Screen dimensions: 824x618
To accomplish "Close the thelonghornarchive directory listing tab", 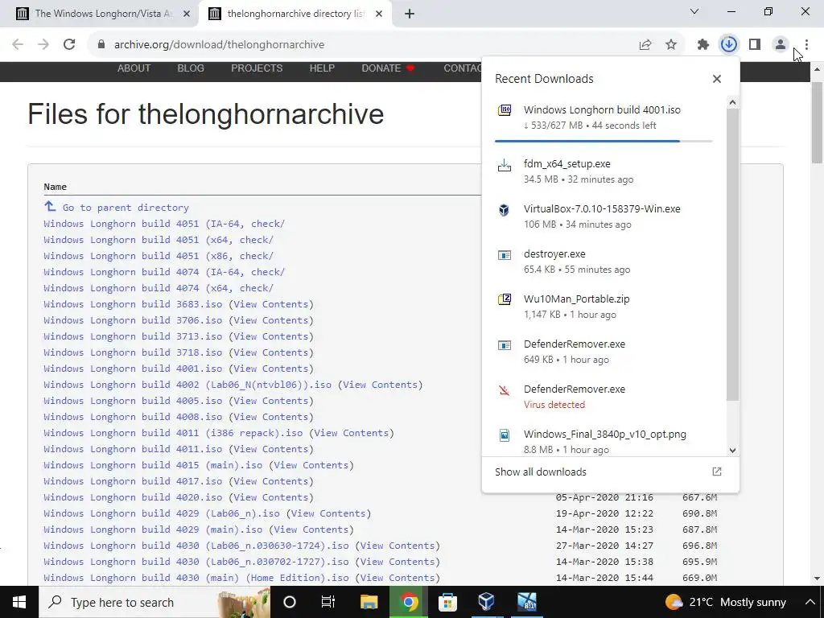I will [379, 14].
